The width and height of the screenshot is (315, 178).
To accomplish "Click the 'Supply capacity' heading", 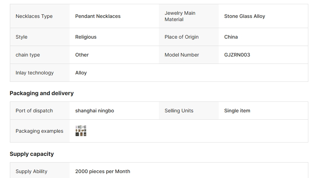I will tap(32, 154).
